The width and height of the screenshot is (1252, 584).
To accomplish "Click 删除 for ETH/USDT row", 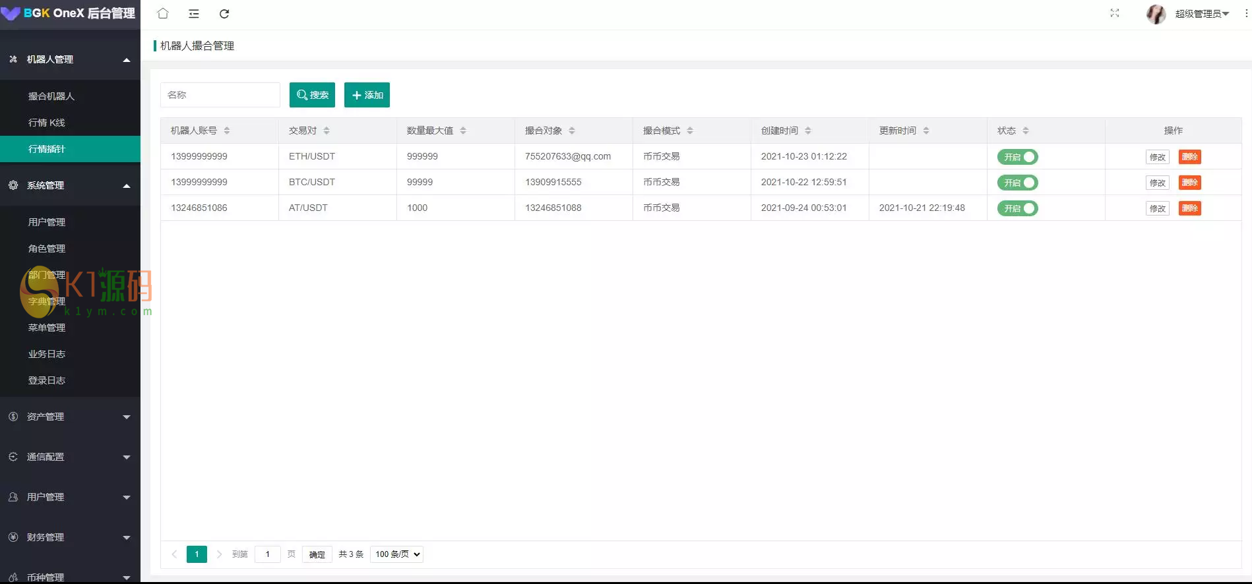I will point(1190,157).
